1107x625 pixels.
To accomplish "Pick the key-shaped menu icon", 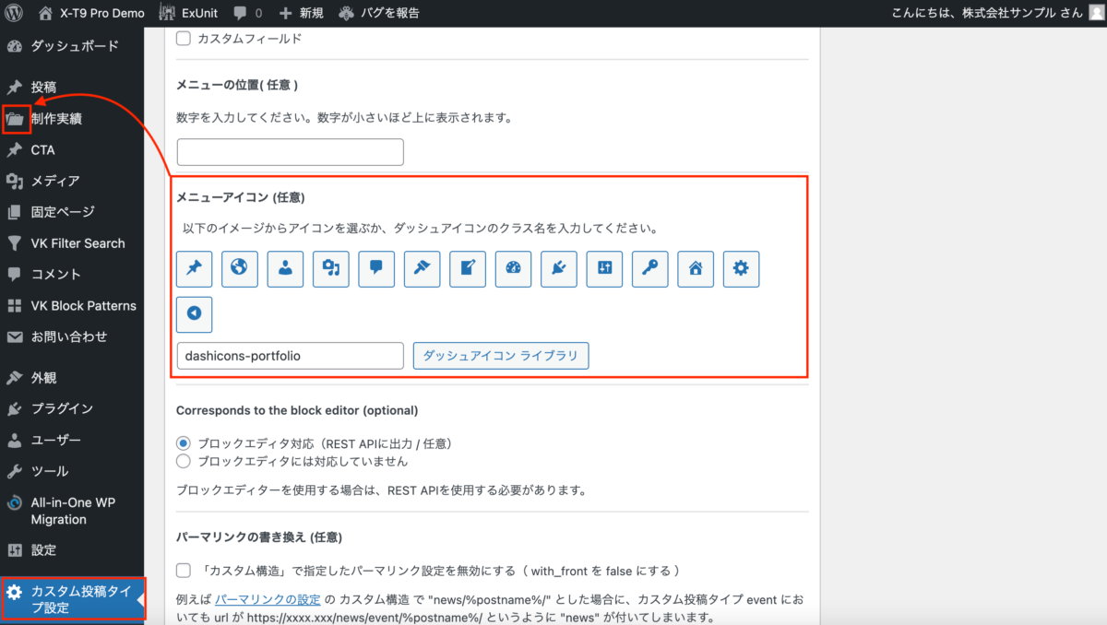I will pyautogui.click(x=650, y=268).
